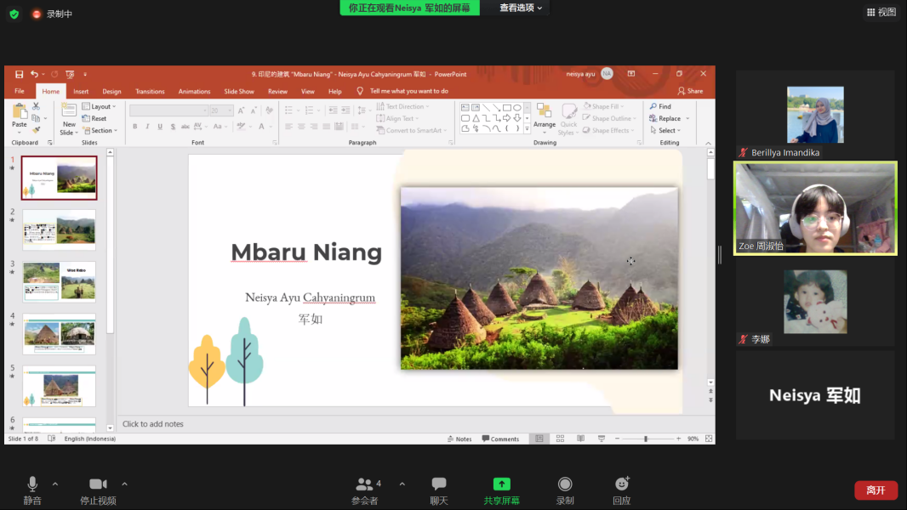This screenshot has width=907, height=510.
Task: Adjust the zoom slider in status bar
Action: click(646, 439)
